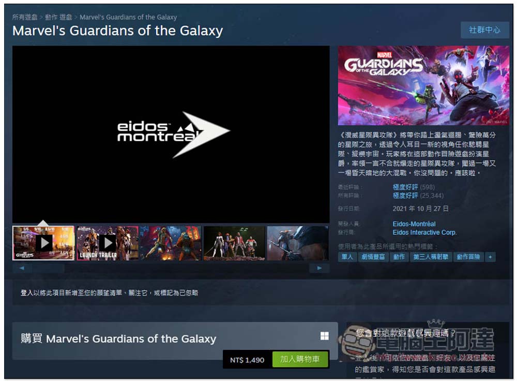Open the Guardians of the Galaxy header image
Image resolution: width=517 pixels, height=383 pixels.
coord(423,85)
